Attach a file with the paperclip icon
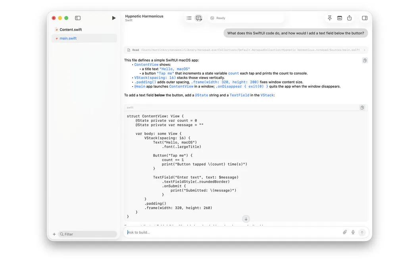The image size is (419, 262). point(345,232)
